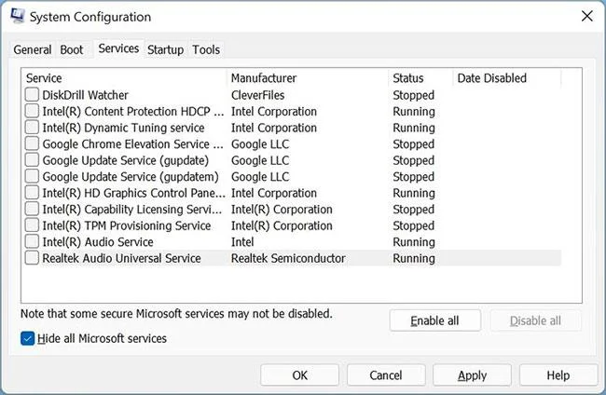Click the Cancel button
Screen dimensions: 606x395
pos(386,375)
